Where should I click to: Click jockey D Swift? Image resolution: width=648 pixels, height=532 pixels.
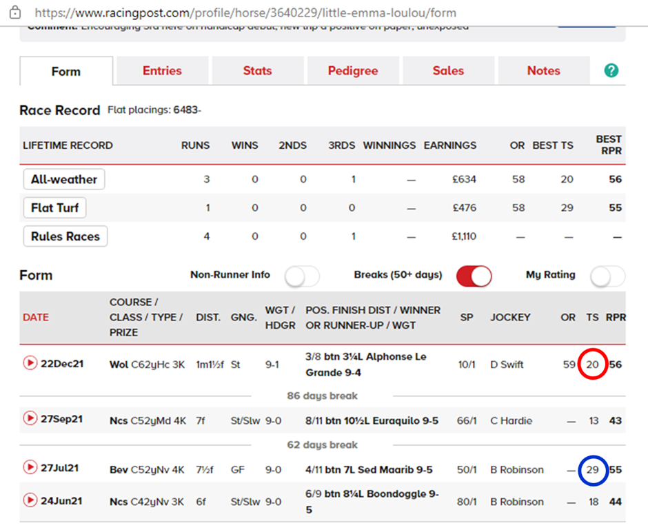click(x=506, y=364)
